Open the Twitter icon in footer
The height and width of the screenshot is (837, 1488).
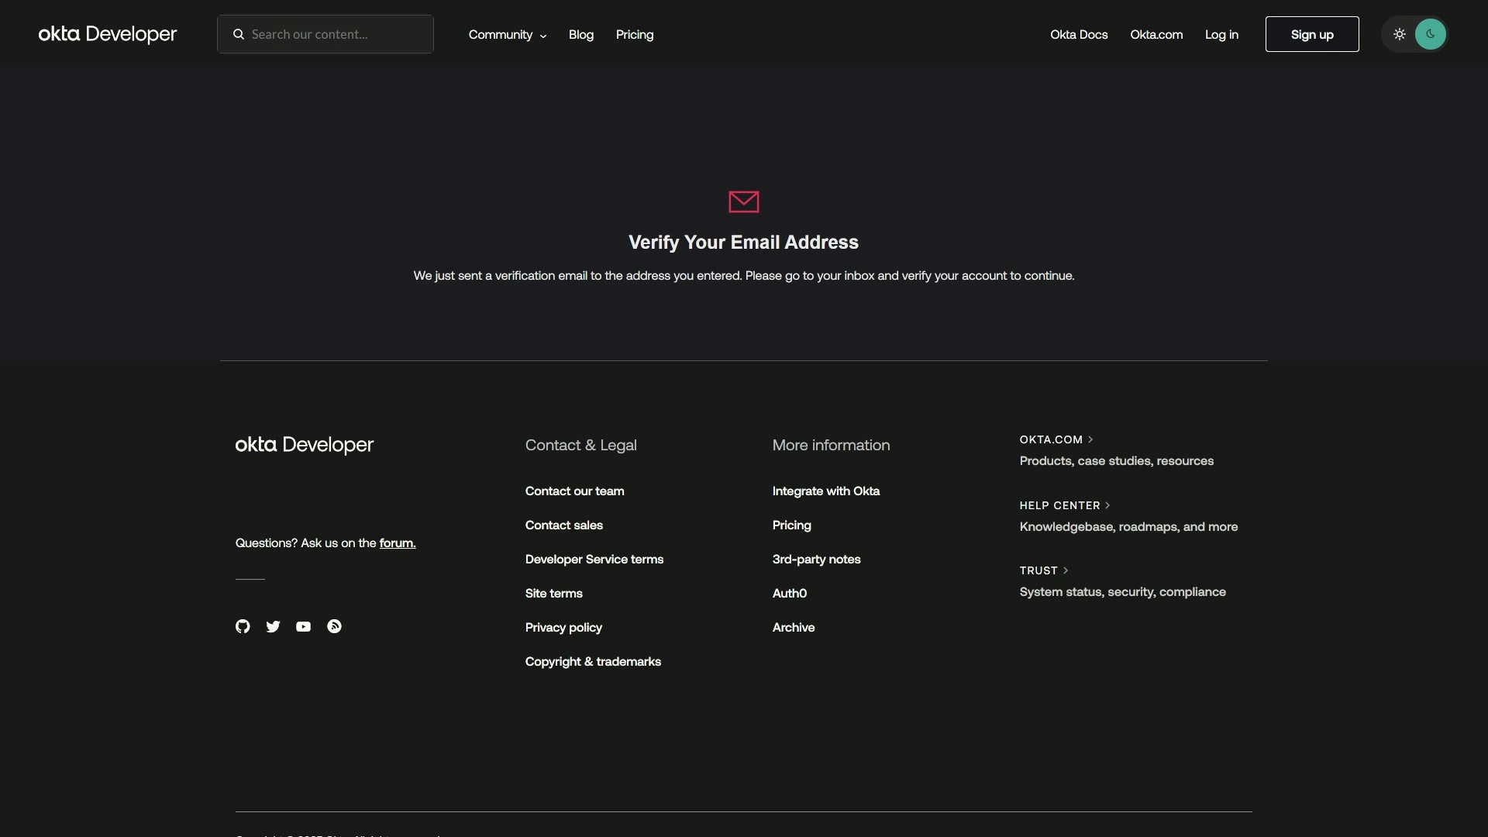[x=273, y=626]
